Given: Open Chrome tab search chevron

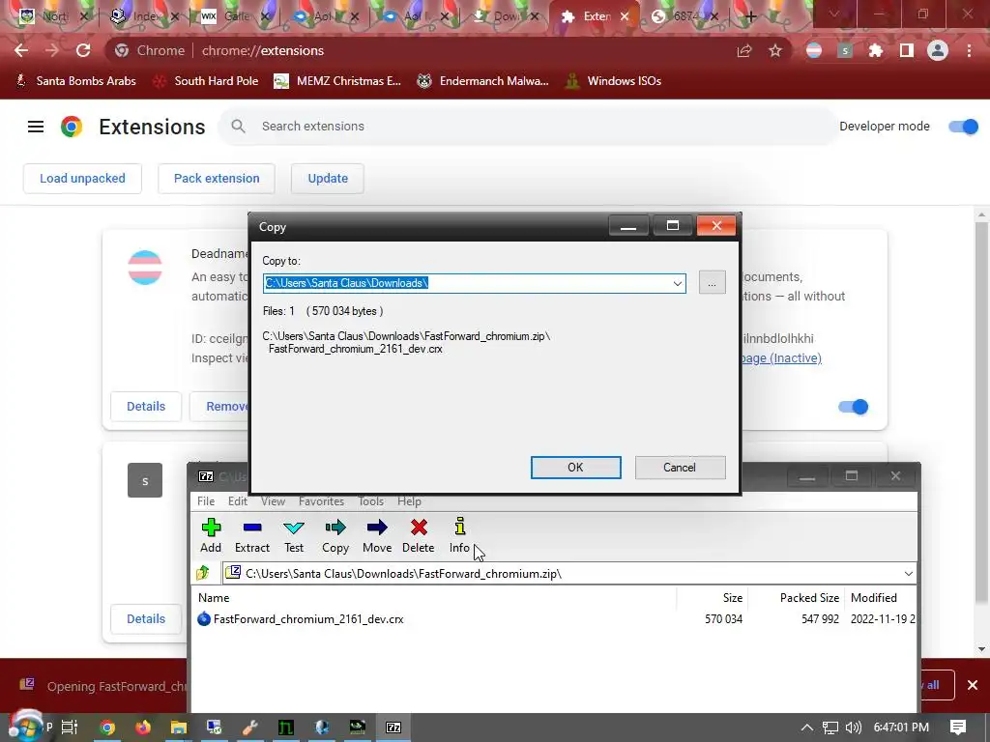Looking at the screenshot, I should (834, 14).
